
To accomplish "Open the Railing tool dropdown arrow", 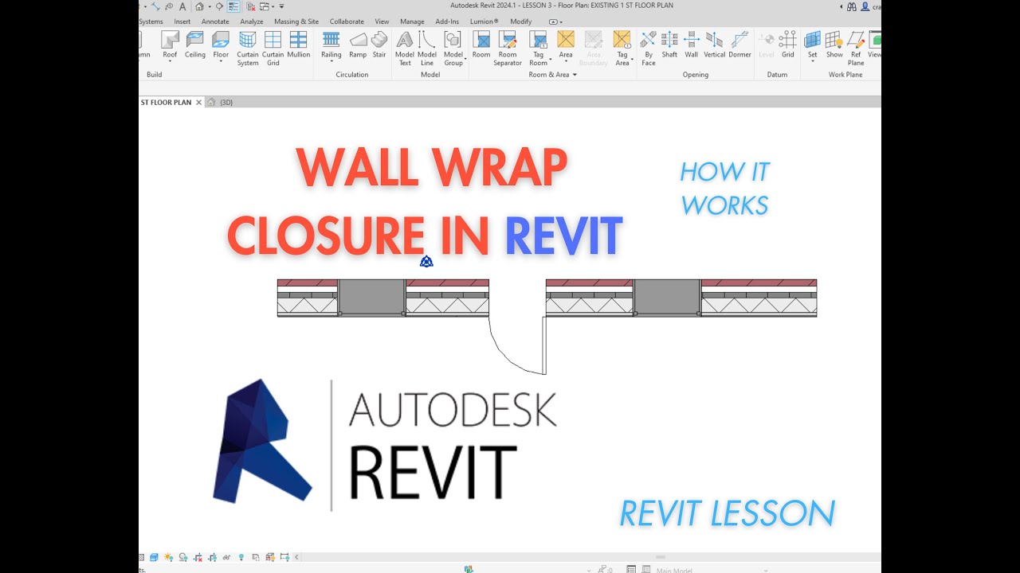I will (331, 62).
